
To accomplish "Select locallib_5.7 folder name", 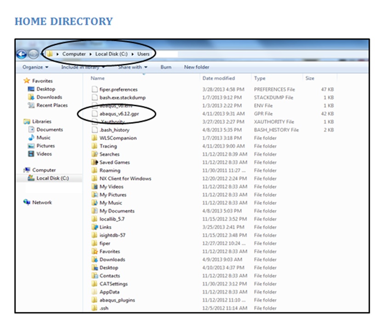I will [x=112, y=219].
